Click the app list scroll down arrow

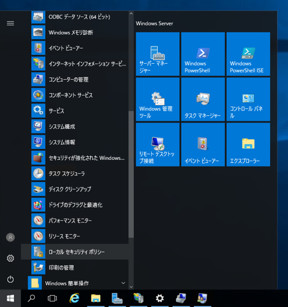131,287
